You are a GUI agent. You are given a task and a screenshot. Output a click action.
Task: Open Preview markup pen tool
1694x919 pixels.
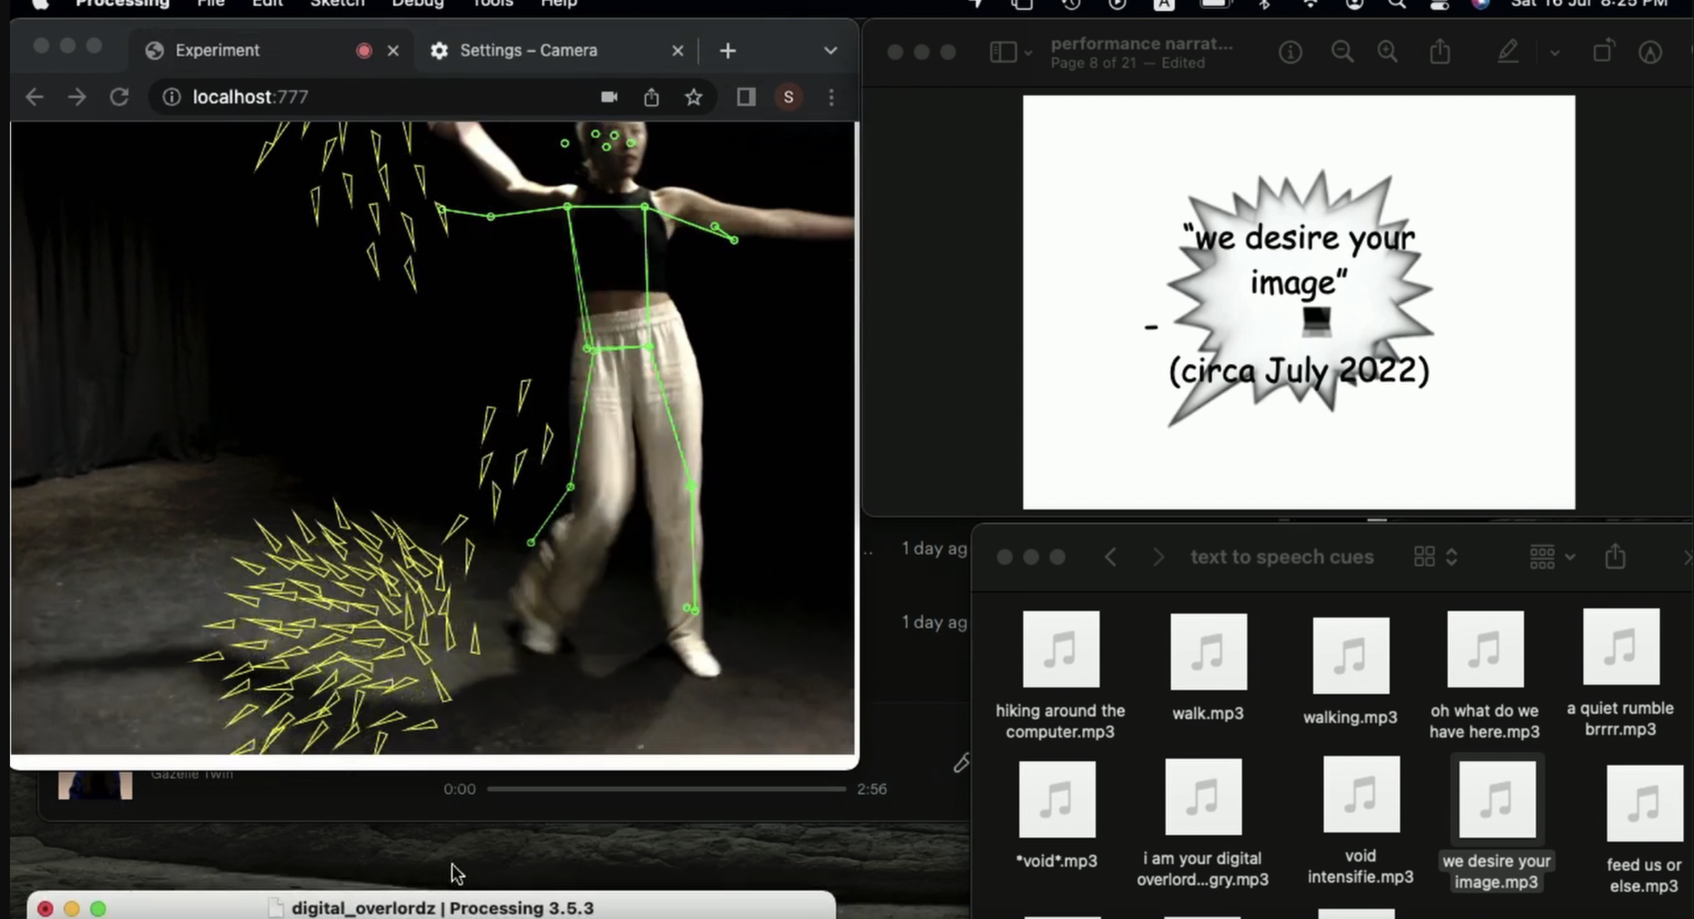(x=1508, y=52)
